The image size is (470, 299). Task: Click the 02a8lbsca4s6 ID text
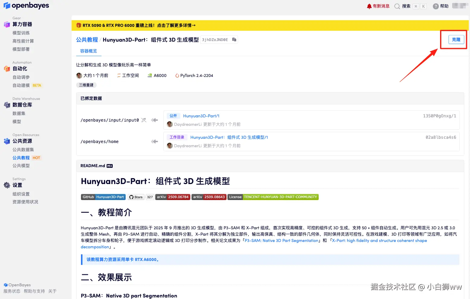[x=441, y=137]
